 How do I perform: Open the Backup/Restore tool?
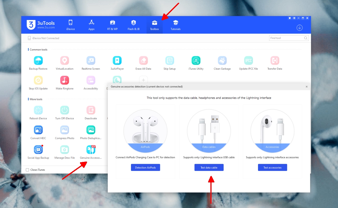point(38,62)
